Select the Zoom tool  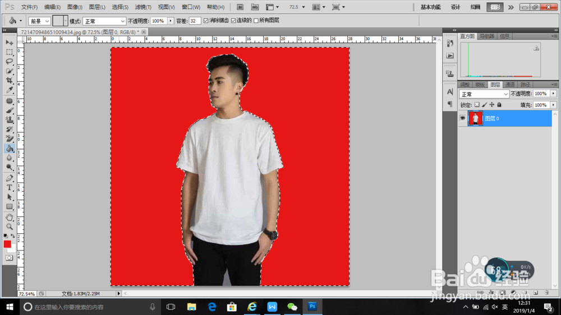pyautogui.click(x=10, y=226)
